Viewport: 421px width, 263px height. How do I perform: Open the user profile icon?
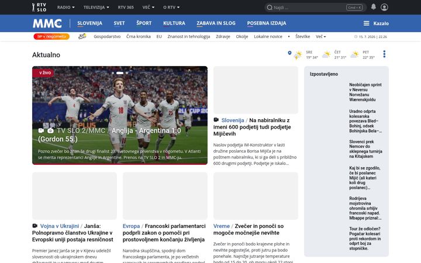point(384,7)
